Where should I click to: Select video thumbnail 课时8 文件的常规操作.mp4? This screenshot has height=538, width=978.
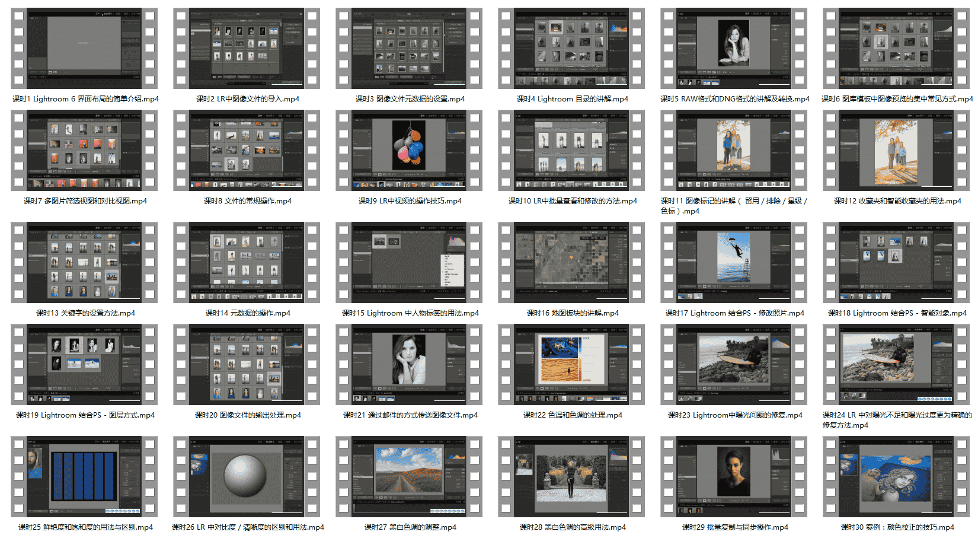click(x=247, y=150)
